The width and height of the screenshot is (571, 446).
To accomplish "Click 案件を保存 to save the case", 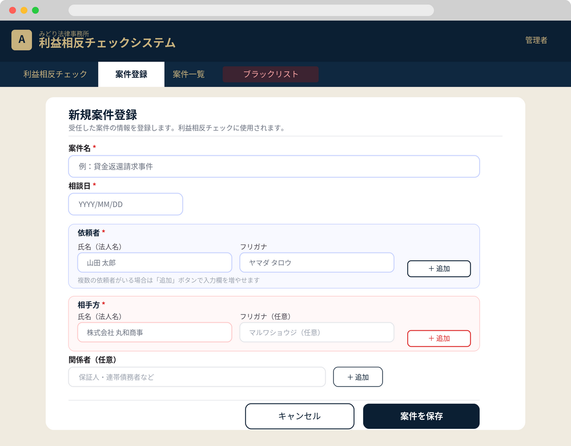I will [422, 416].
